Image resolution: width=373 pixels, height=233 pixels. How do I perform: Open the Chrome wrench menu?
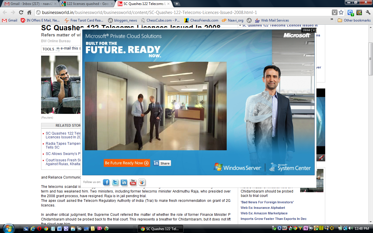click(368, 12)
